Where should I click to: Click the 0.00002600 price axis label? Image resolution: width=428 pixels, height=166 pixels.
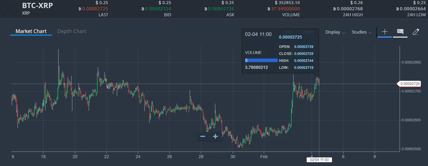411,120
